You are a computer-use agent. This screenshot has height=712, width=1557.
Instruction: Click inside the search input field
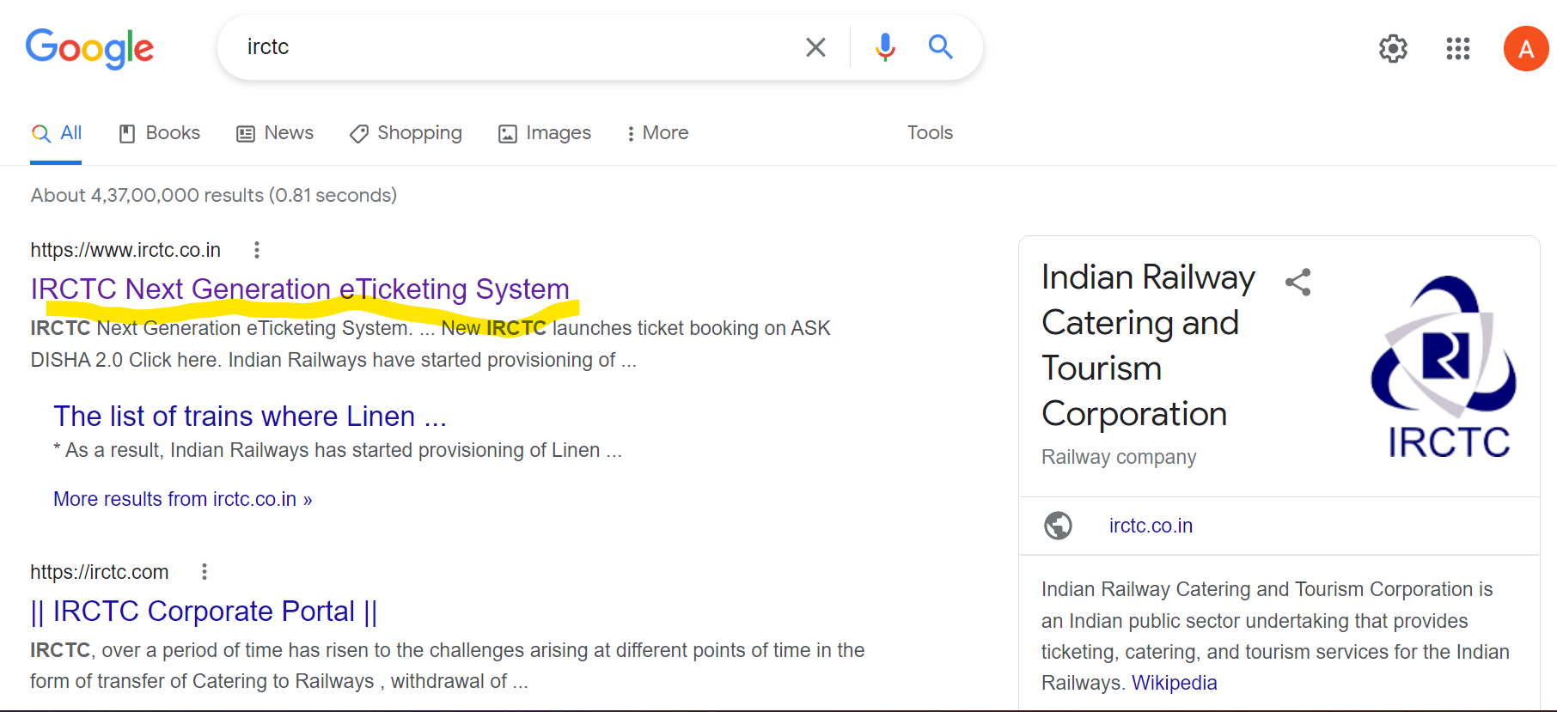(516, 47)
